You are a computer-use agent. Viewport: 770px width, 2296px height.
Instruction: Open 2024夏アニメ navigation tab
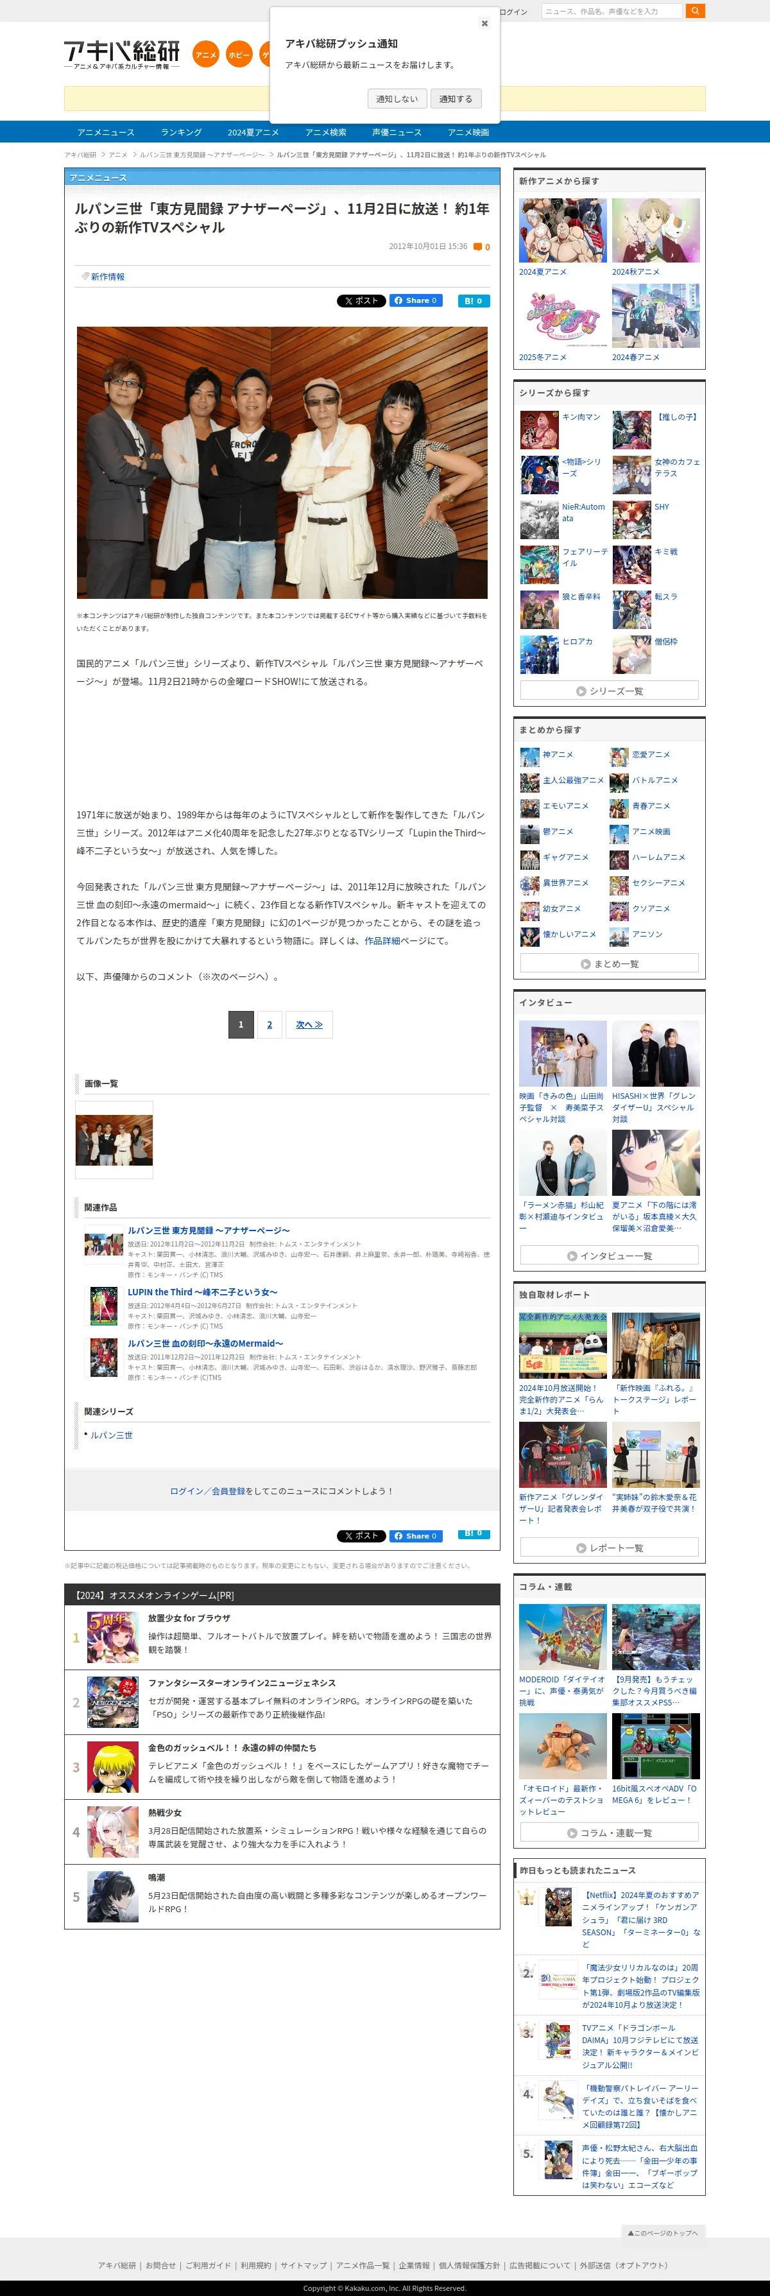coord(253,132)
